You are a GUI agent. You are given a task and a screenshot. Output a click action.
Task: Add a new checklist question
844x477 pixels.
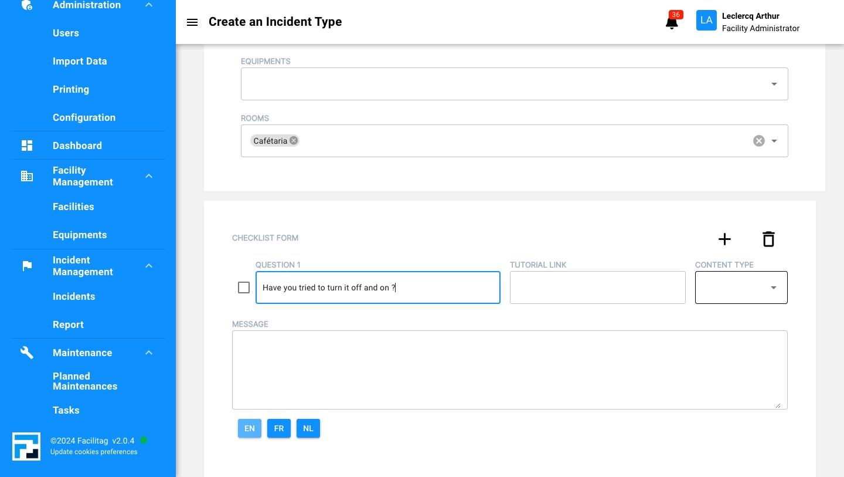point(724,239)
